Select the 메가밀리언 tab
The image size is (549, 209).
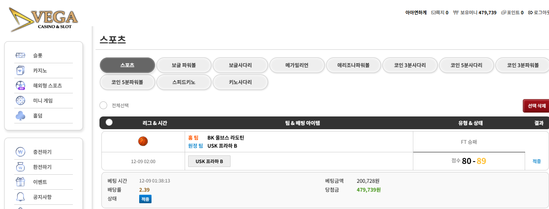pos(297,65)
